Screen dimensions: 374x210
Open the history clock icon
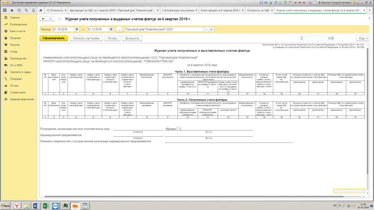19,10
